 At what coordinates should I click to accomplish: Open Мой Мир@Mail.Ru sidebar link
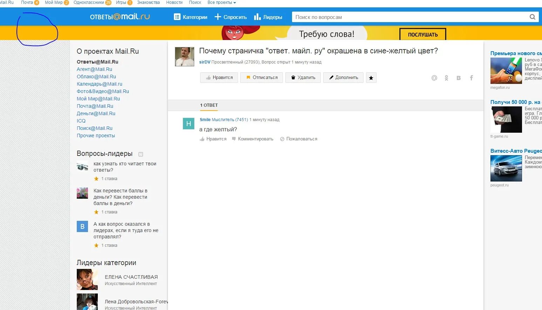pyautogui.click(x=98, y=99)
